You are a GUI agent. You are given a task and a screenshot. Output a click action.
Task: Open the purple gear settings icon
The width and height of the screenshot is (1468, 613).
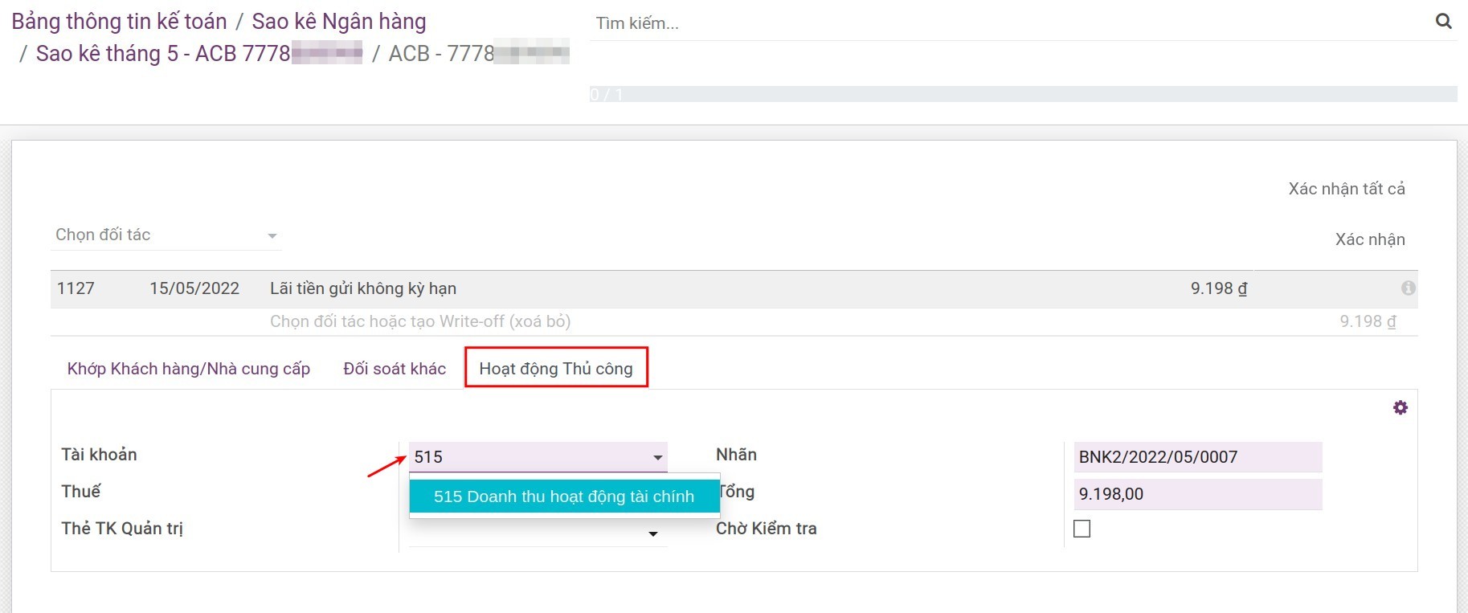pos(1400,408)
